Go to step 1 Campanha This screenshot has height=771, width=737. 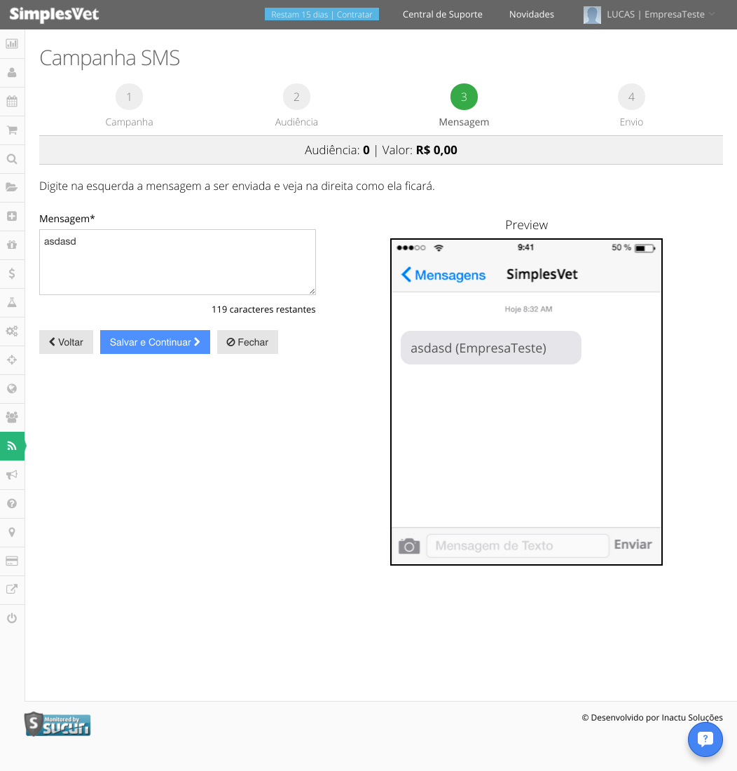[x=129, y=106]
